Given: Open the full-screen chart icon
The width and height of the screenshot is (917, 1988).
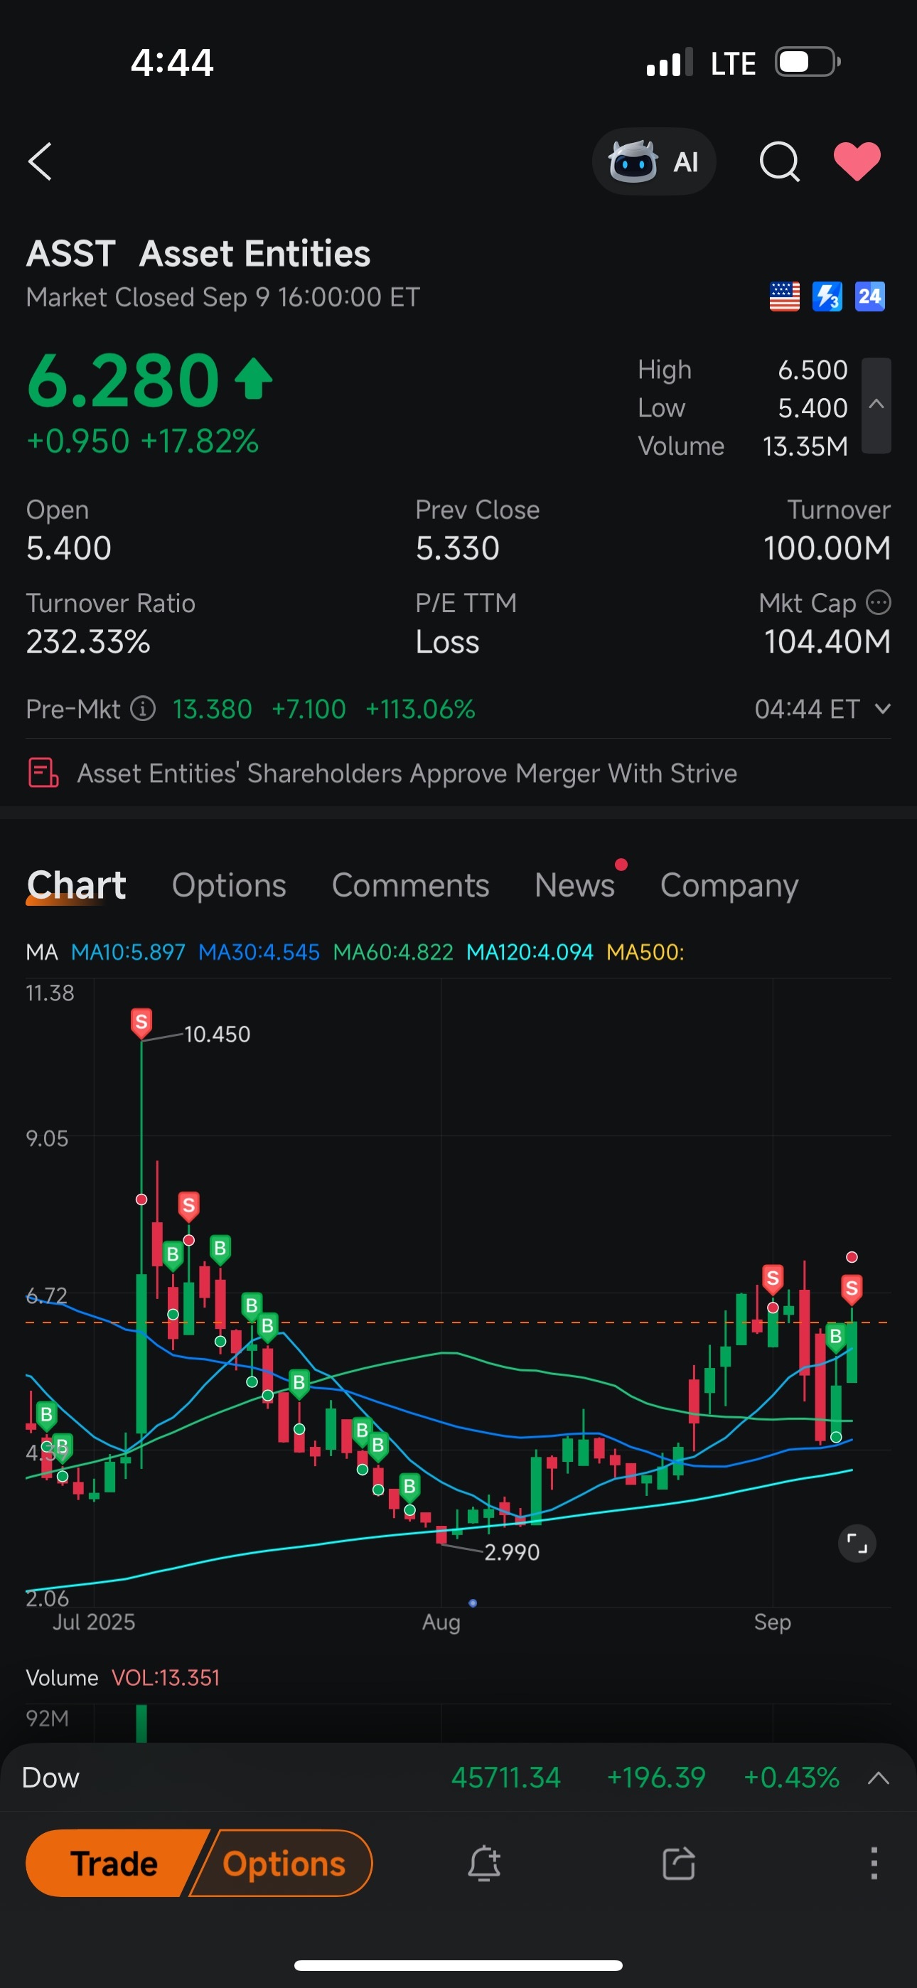Looking at the screenshot, I should pyautogui.click(x=857, y=1544).
